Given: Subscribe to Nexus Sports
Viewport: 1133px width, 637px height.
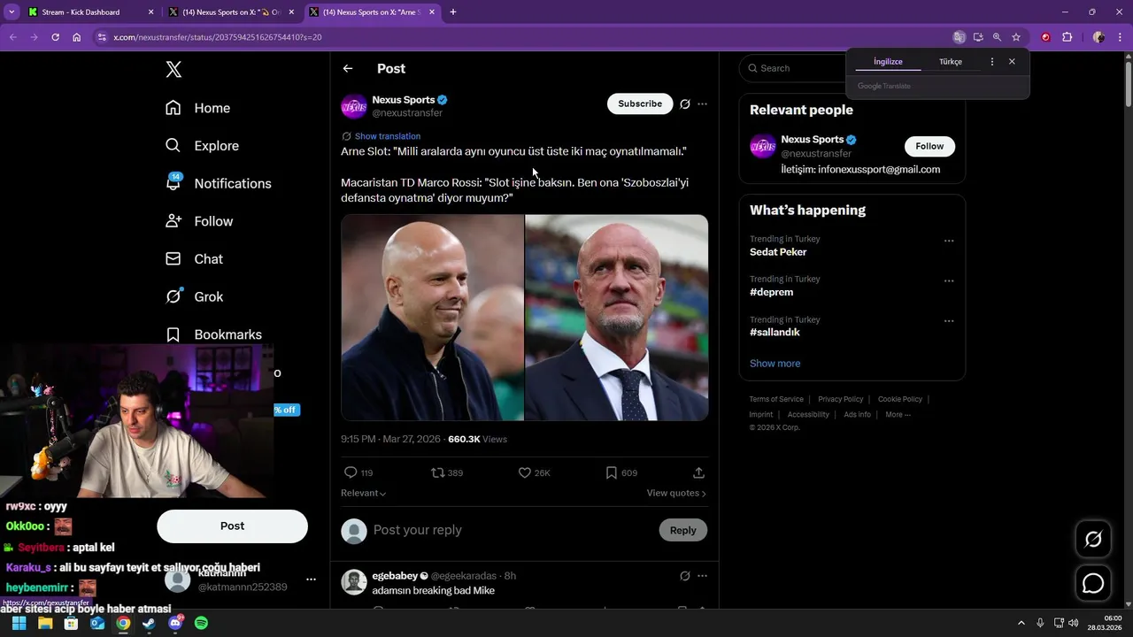Looking at the screenshot, I should click(x=639, y=104).
